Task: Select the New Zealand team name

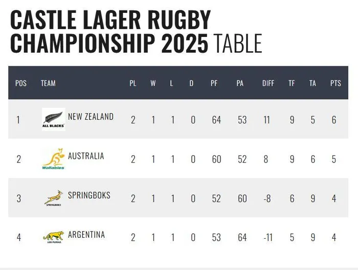Action: tap(91, 117)
